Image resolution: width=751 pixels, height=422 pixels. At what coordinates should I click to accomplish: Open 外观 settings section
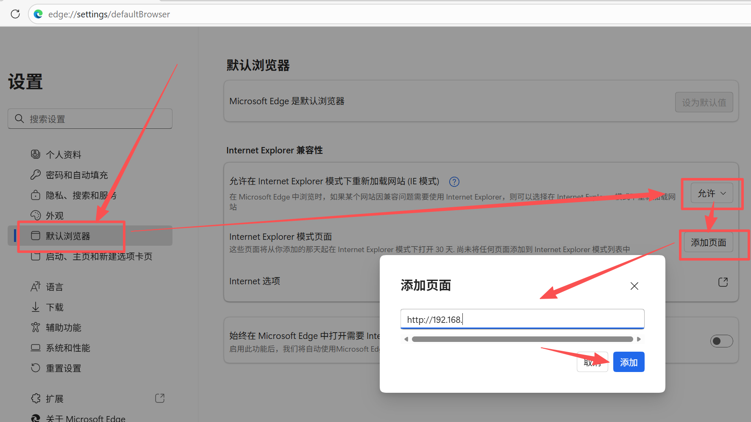coord(55,216)
